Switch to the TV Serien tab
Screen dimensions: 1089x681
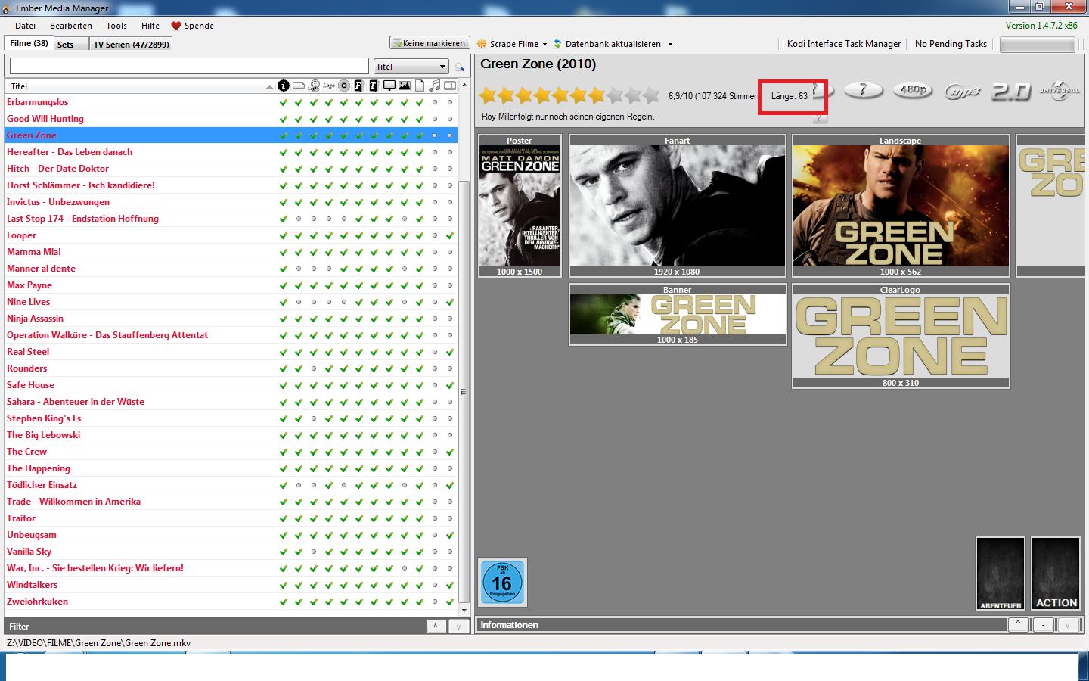click(x=132, y=45)
